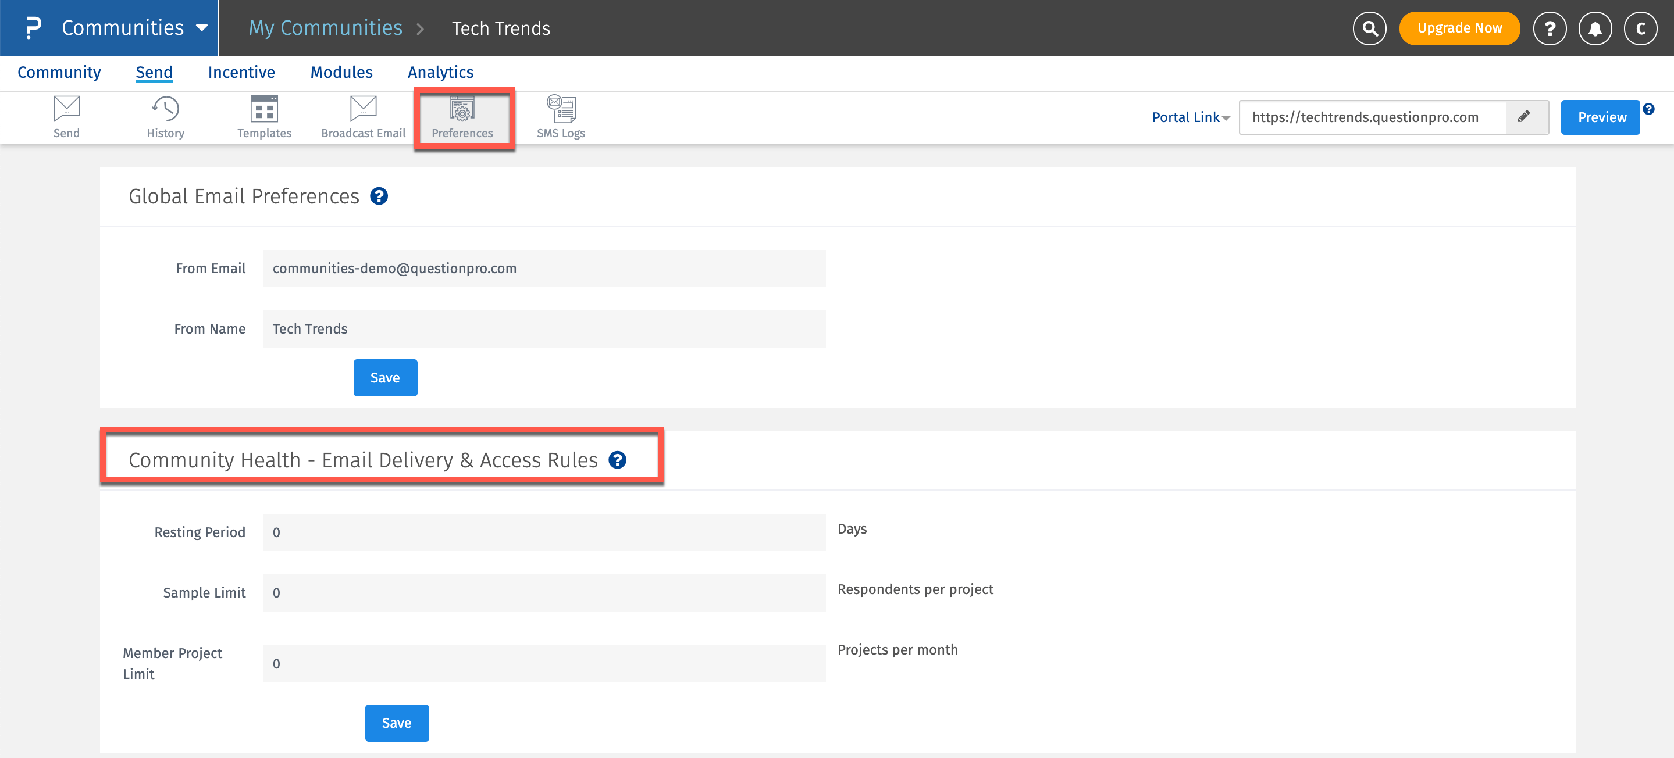The height and width of the screenshot is (758, 1674).
Task: Switch to the Incentive tab
Action: point(241,72)
